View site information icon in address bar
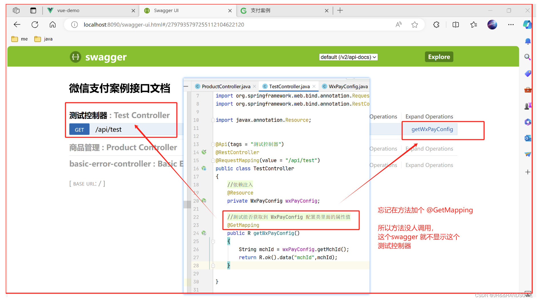 tap(75, 25)
